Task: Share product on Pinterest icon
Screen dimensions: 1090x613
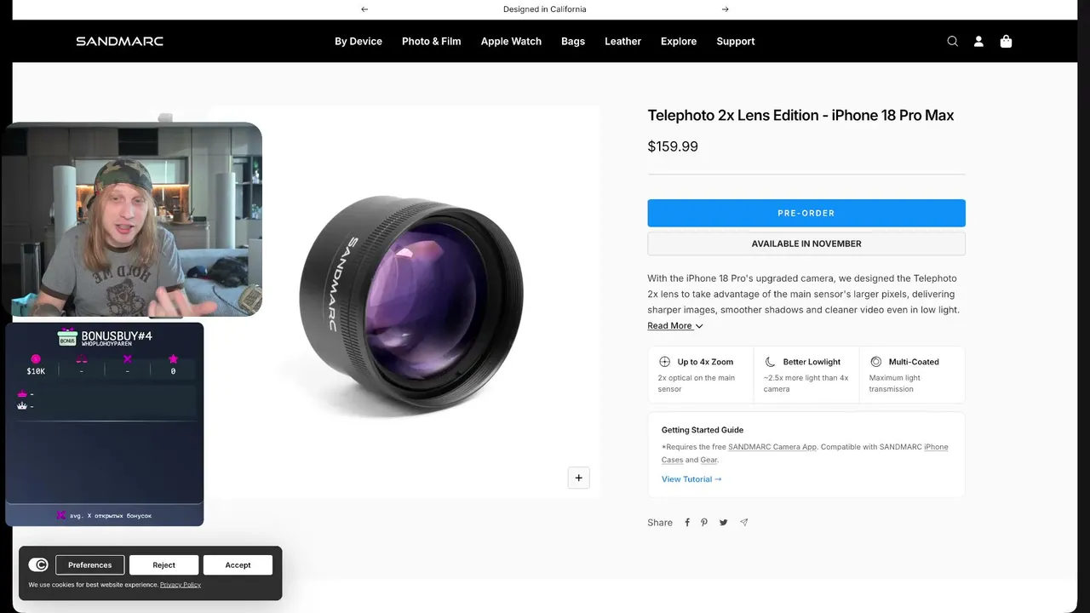Action: coord(704,523)
